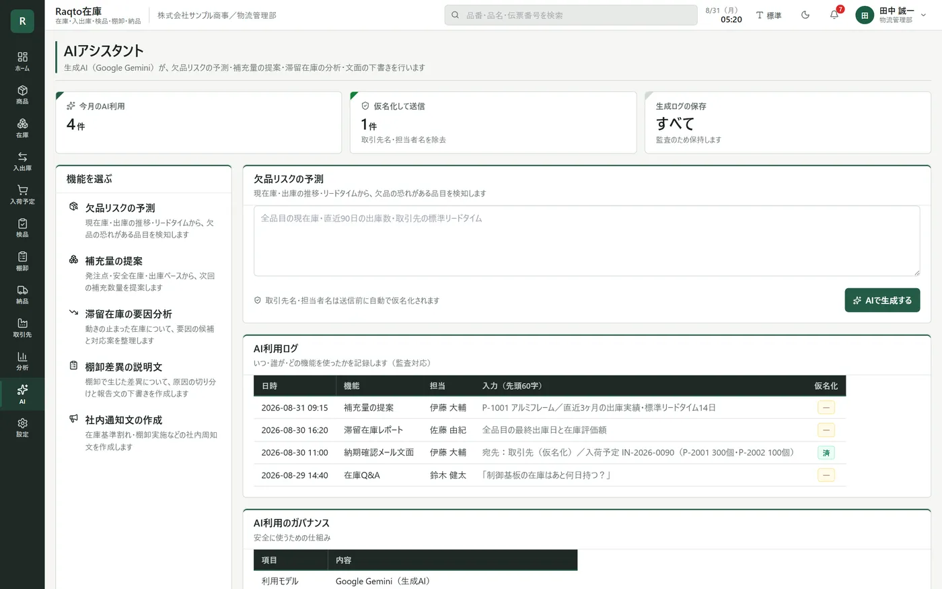
Task: Select 補充量の提案 function
Action: 143,274
